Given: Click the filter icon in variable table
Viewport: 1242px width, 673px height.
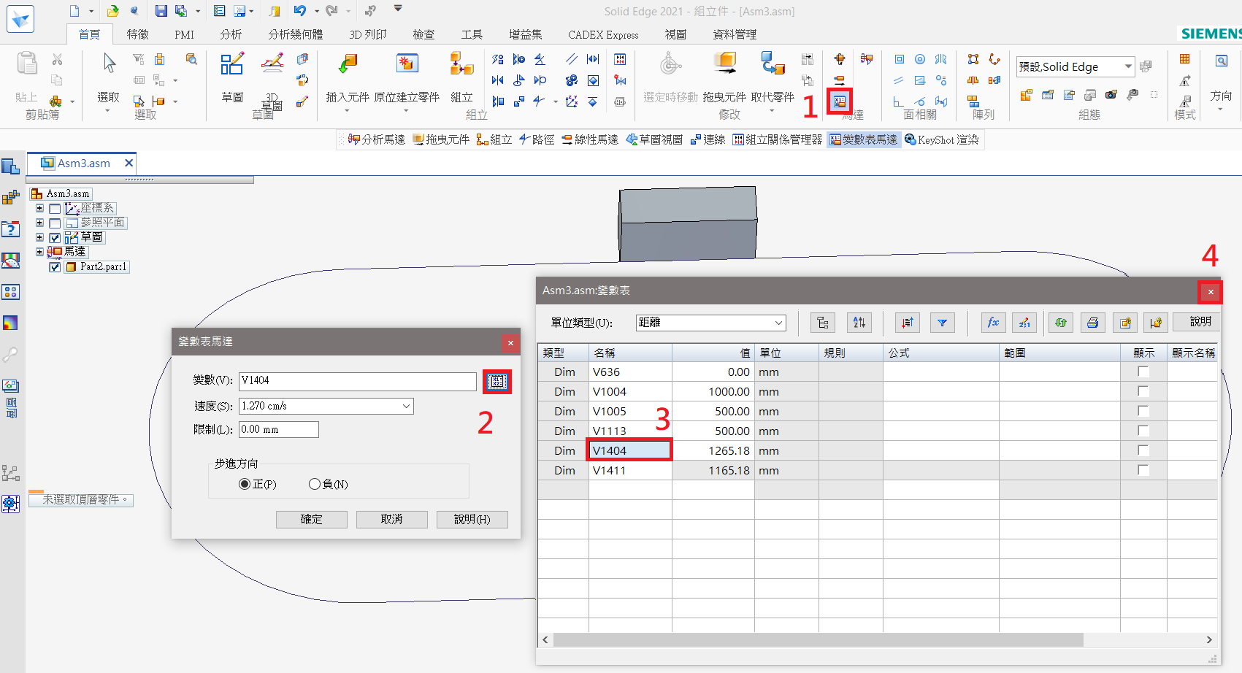Looking at the screenshot, I should [943, 322].
